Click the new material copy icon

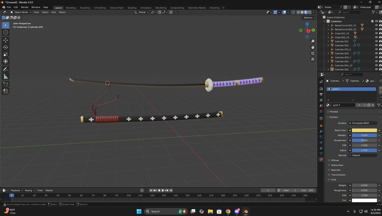[x=369, y=105]
